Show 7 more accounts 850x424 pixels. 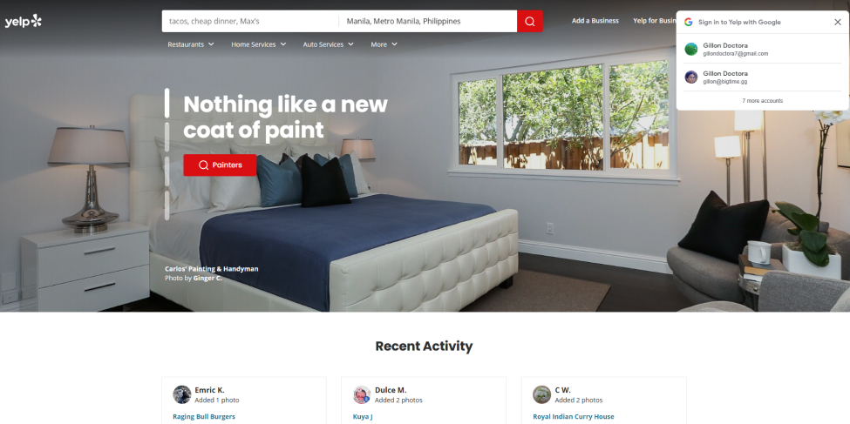tap(762, 101)
